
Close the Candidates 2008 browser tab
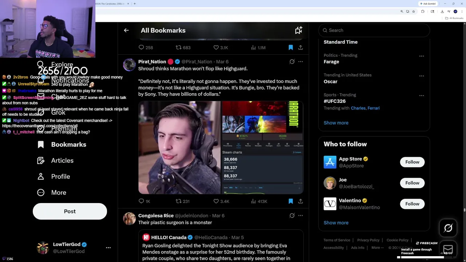(128, 4)
